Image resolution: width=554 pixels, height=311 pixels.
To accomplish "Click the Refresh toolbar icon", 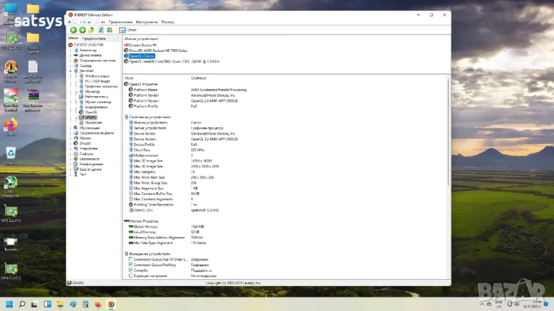I will (102, 30).
